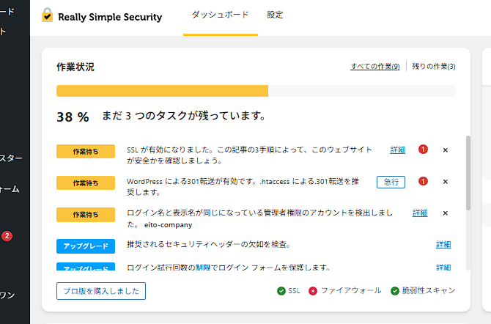Show すべての作業(9) task filter

pos(374,67)
